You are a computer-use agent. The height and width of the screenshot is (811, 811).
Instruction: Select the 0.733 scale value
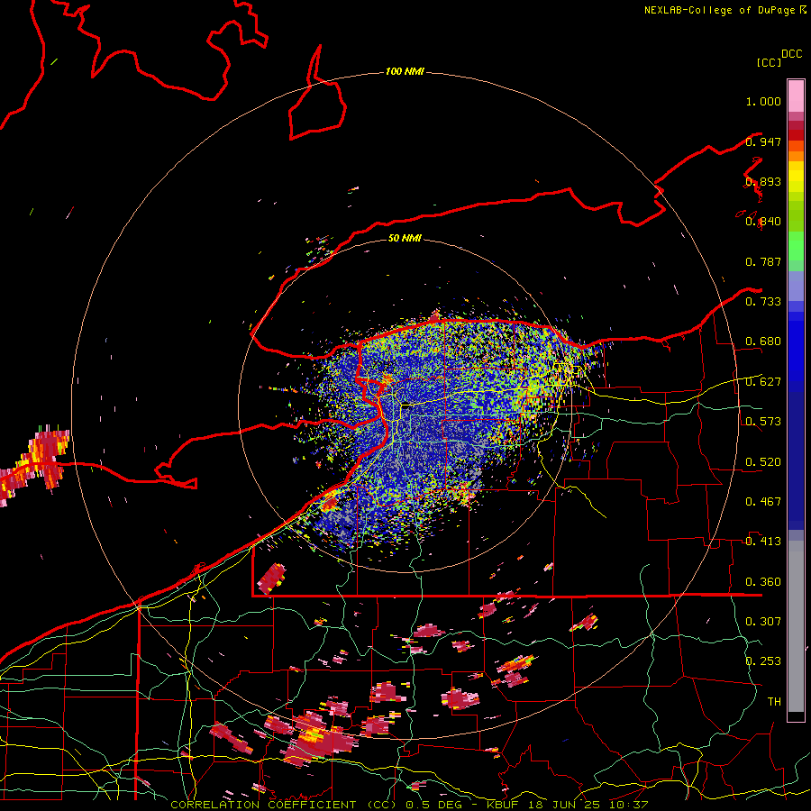point(763,302)
